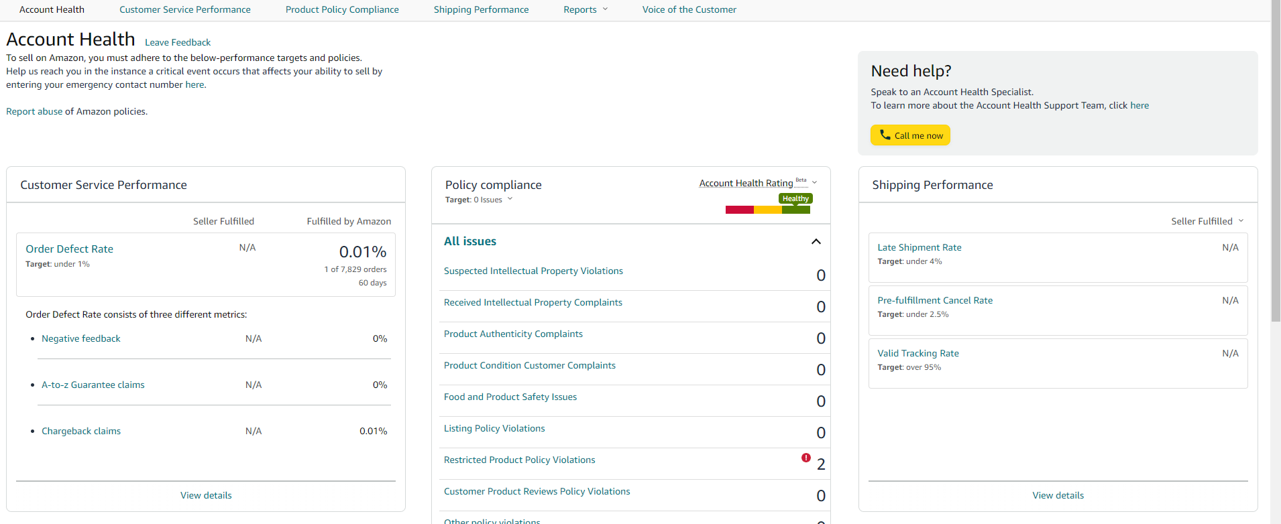Click the 'Seller Fulfilled' column header in Customer Service

pos(223,221)
